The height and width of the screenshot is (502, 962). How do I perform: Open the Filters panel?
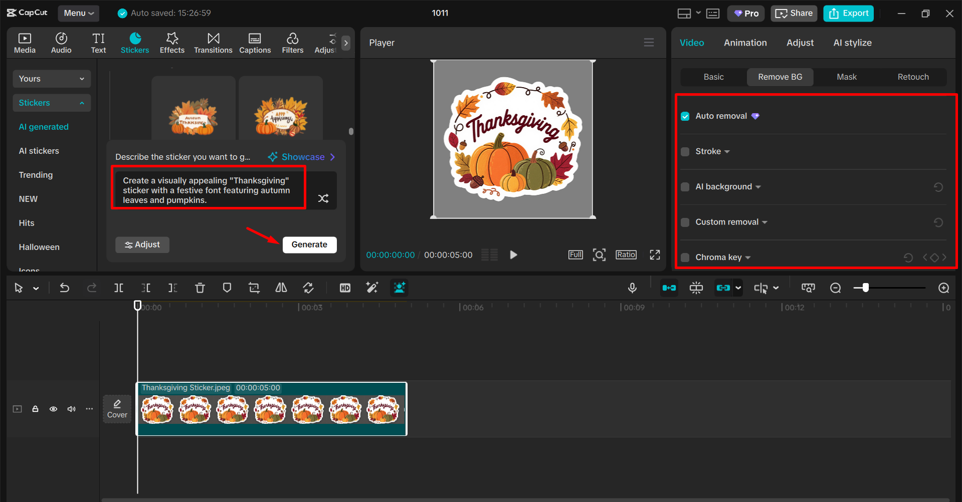click(292, 42)
